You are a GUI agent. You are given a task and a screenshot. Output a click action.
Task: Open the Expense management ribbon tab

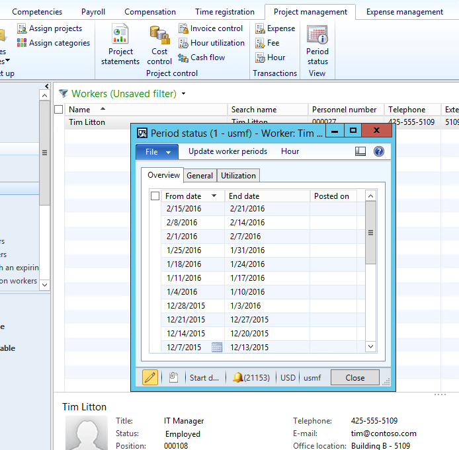[404, 12]
